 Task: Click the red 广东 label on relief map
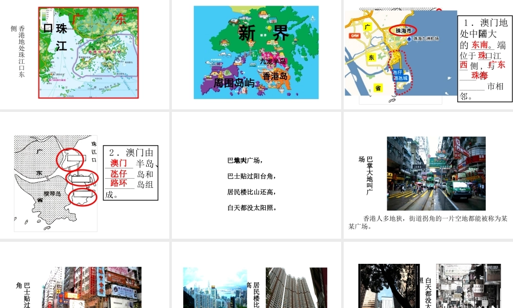coord(99,18)
